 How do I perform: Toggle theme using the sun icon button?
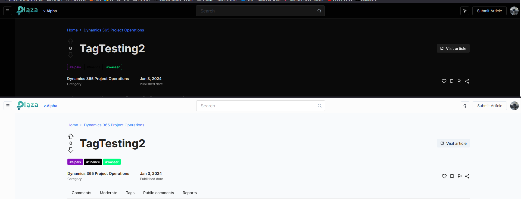tap(464, 11)
